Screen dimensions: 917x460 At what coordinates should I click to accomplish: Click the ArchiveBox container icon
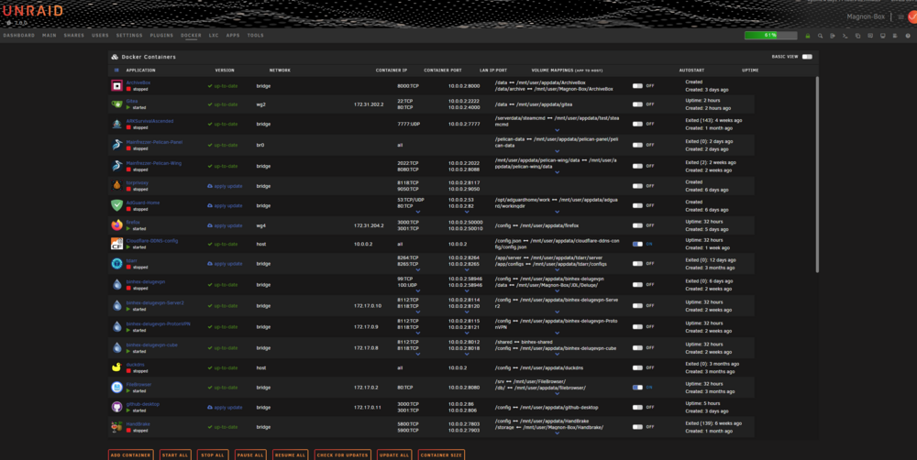click(x=117, y=86)
